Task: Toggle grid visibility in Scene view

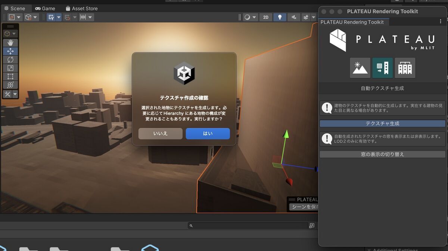Action: click(51, 17)
